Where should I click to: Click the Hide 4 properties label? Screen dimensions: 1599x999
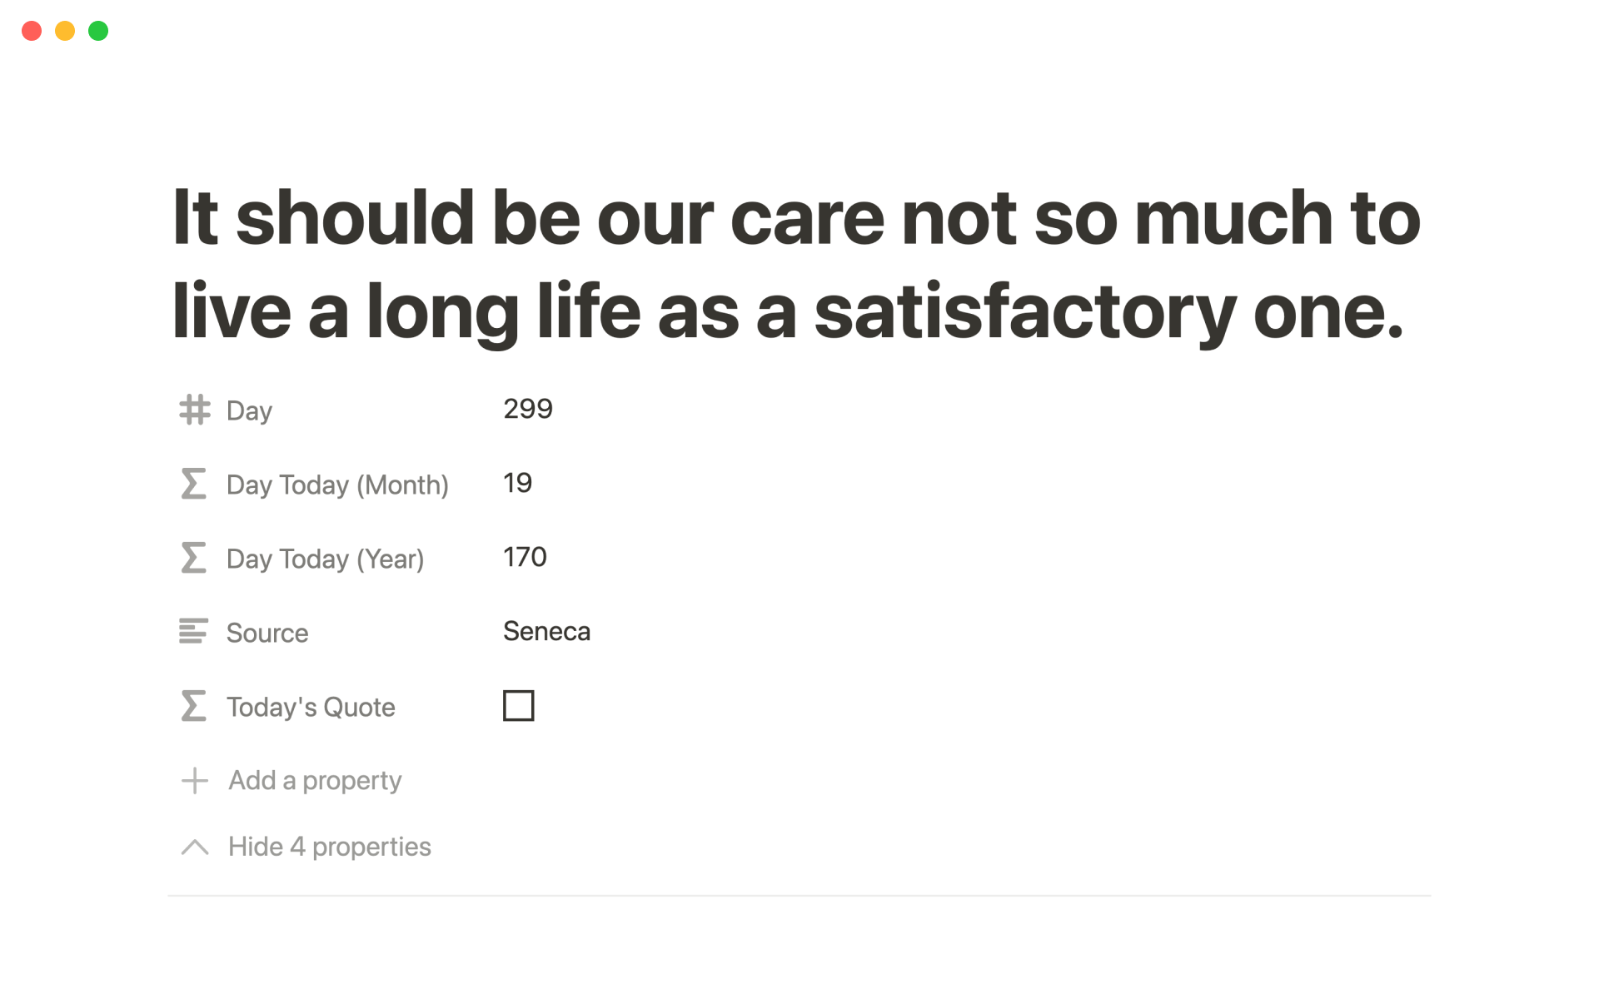tap(330, 847)
